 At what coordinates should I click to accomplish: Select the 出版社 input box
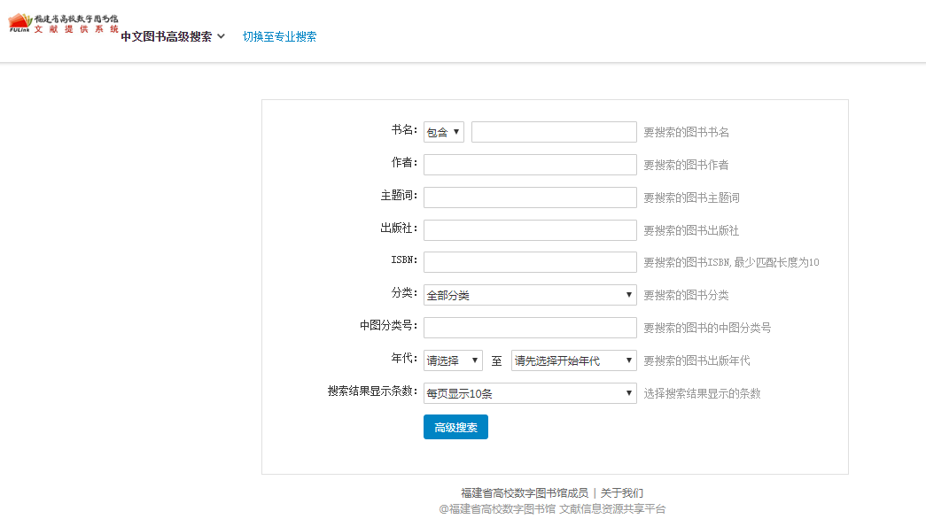coord(530,230)
